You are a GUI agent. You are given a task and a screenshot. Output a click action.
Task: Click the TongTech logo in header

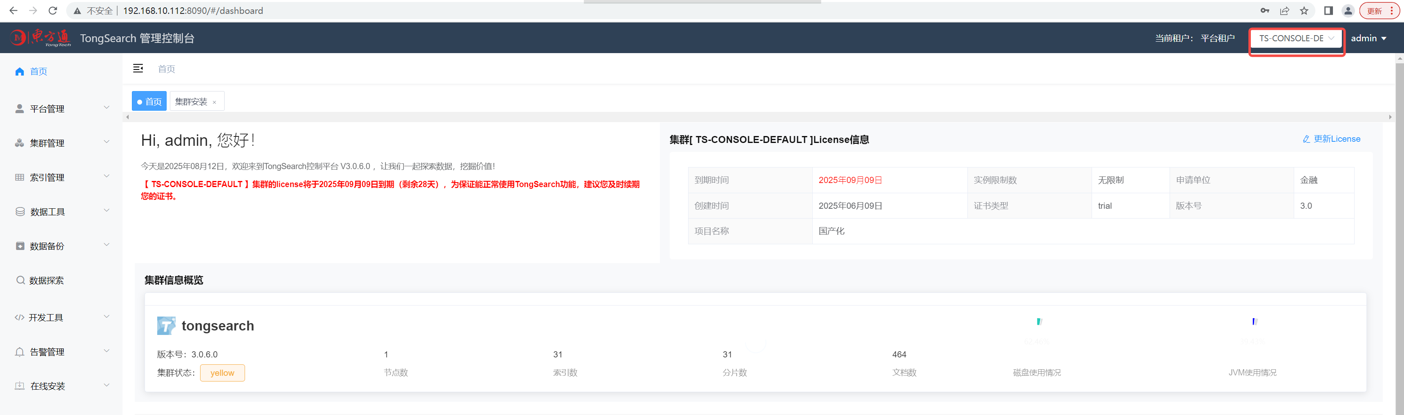[40, 38]
